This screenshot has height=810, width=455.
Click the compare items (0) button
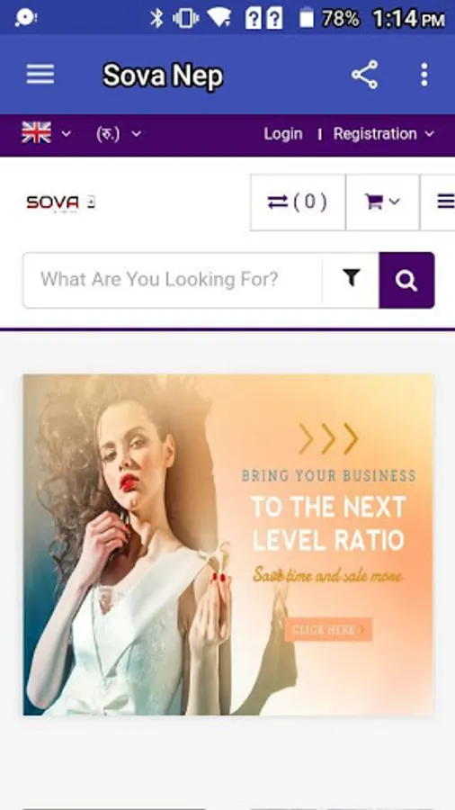pos(298,202)
